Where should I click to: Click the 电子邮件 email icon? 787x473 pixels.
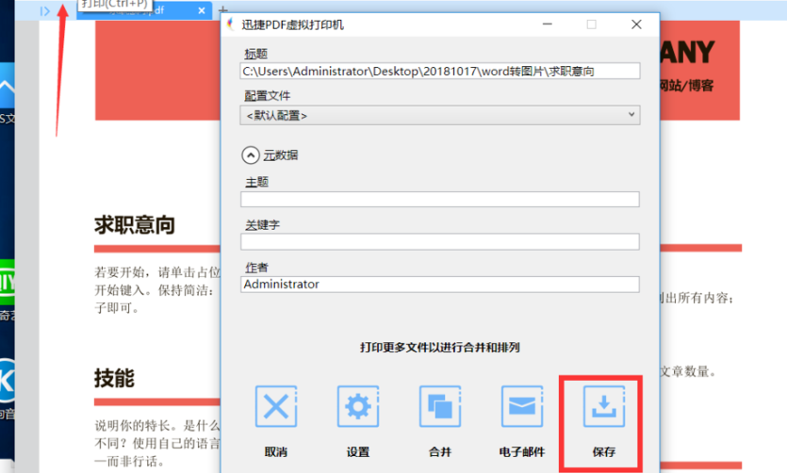(522, 406)
